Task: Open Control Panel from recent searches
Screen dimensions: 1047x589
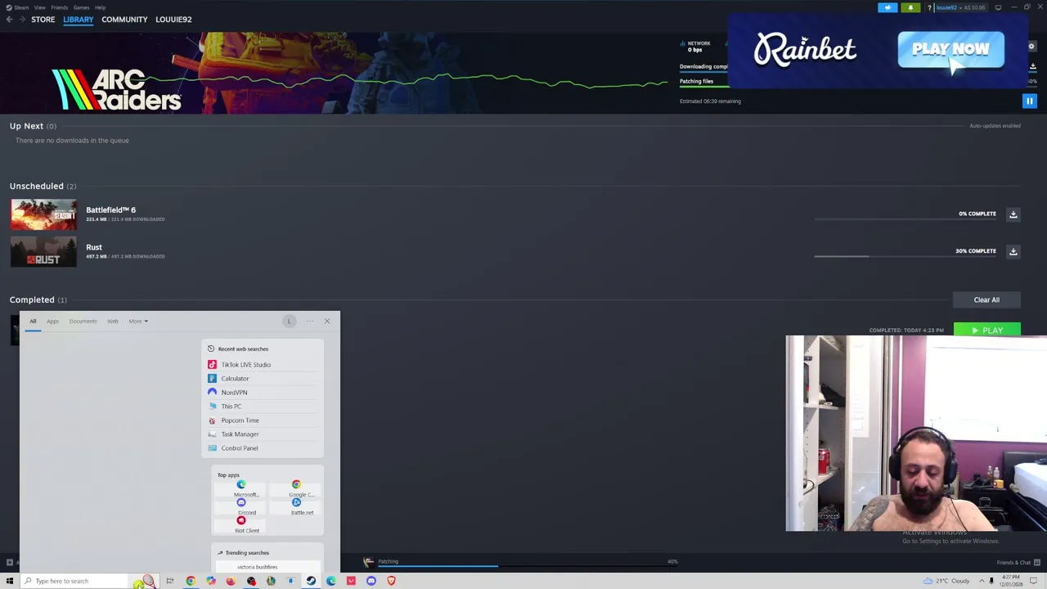Action: 262,448
